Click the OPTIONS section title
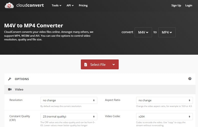Viewport: 198px width, 127px height. coord(22,79)
